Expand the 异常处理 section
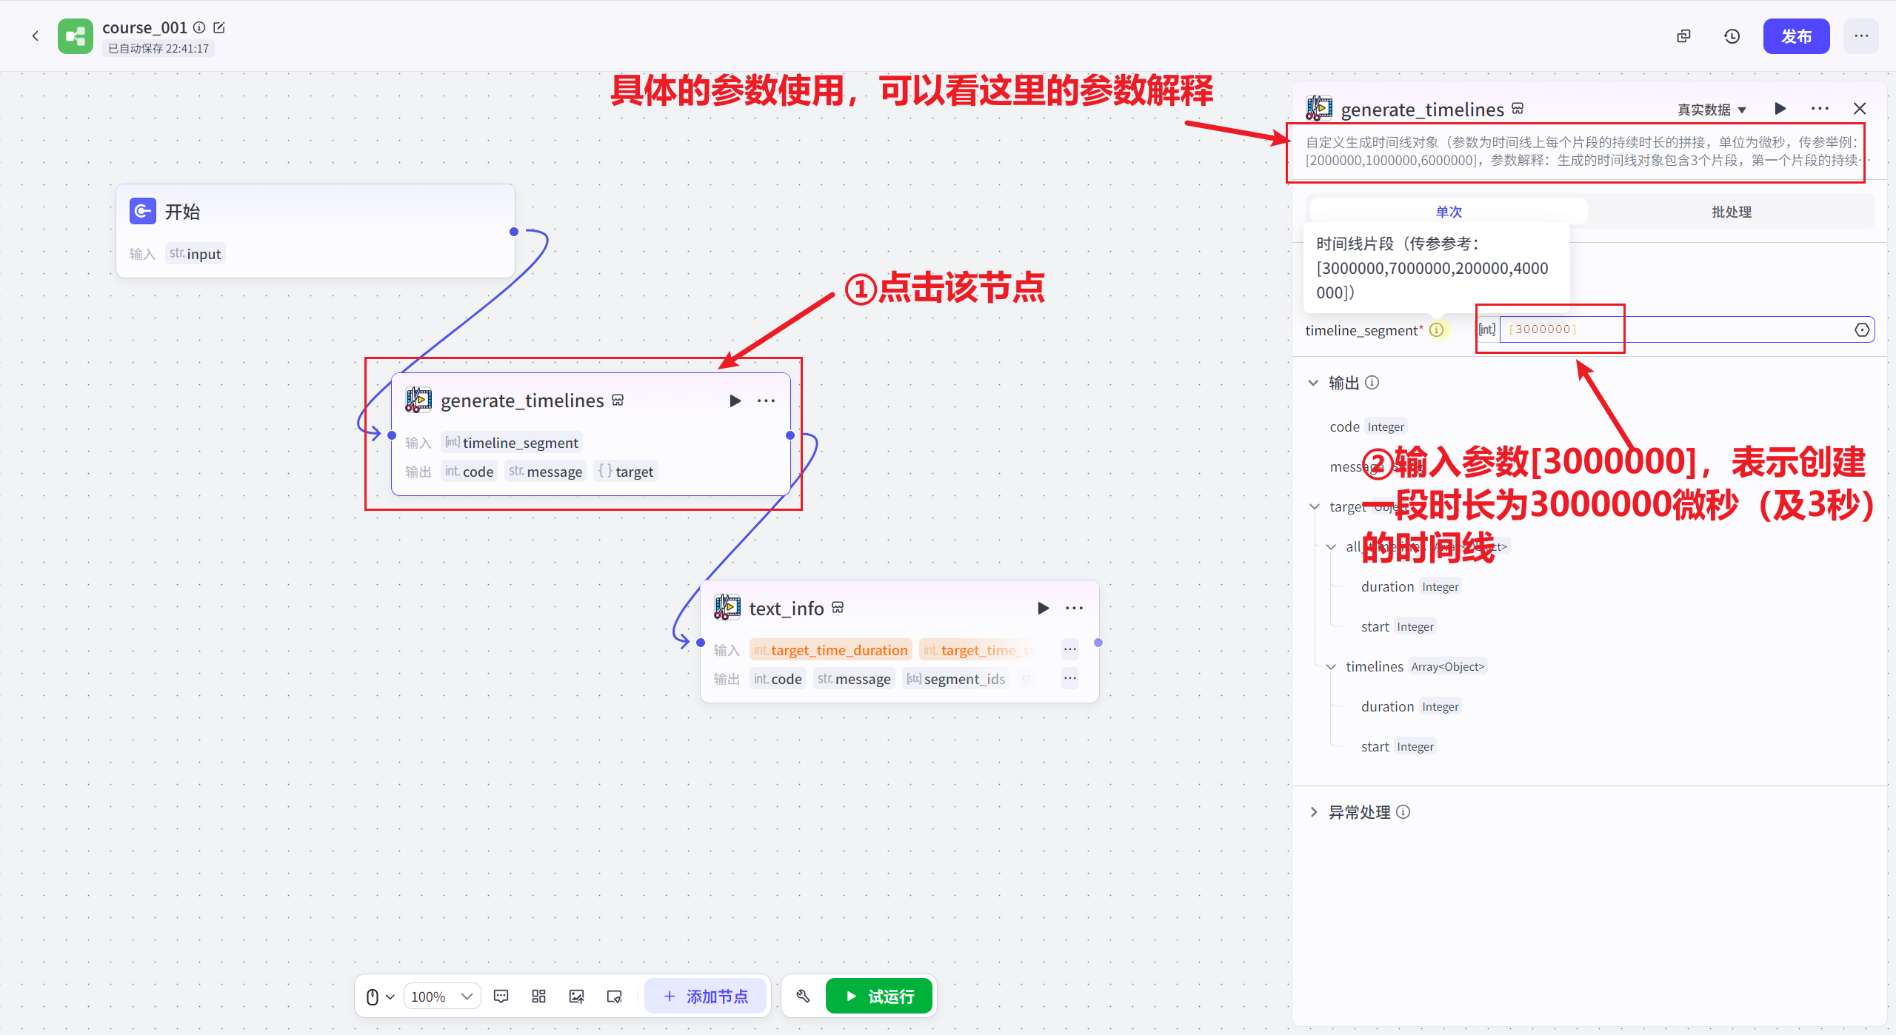Viewport: 1896px width, 1035px height. [1314, 811]
